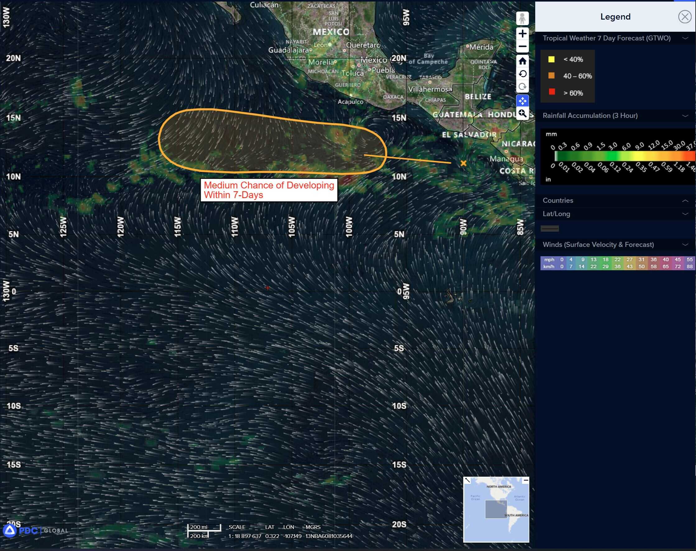Click the orange 40–60% legend swatch

click(551, 76)
